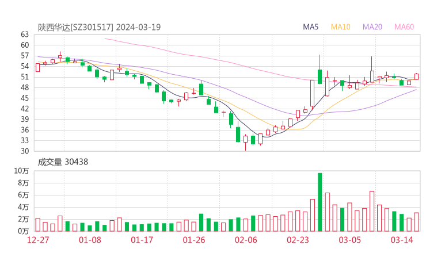This screenshot has height=253, width=426.
Task: Click the 36 price axis label
Action: click(25, 130)
